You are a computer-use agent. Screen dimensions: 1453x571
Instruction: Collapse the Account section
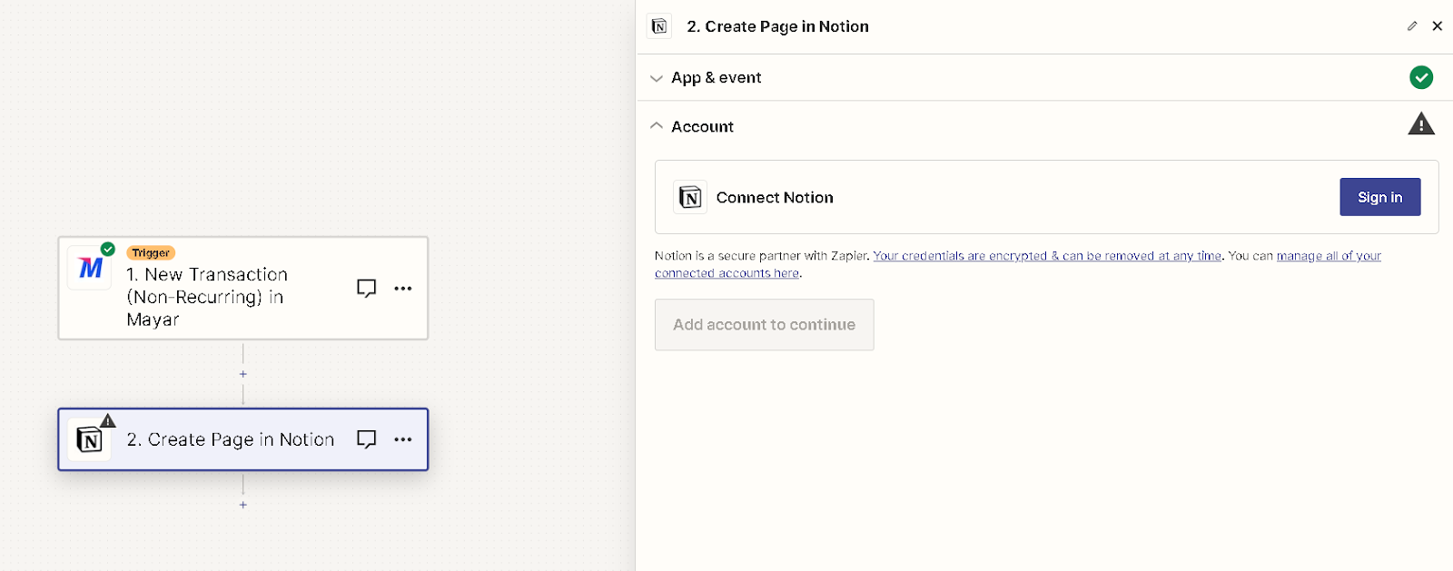(x=1044, y=126)
